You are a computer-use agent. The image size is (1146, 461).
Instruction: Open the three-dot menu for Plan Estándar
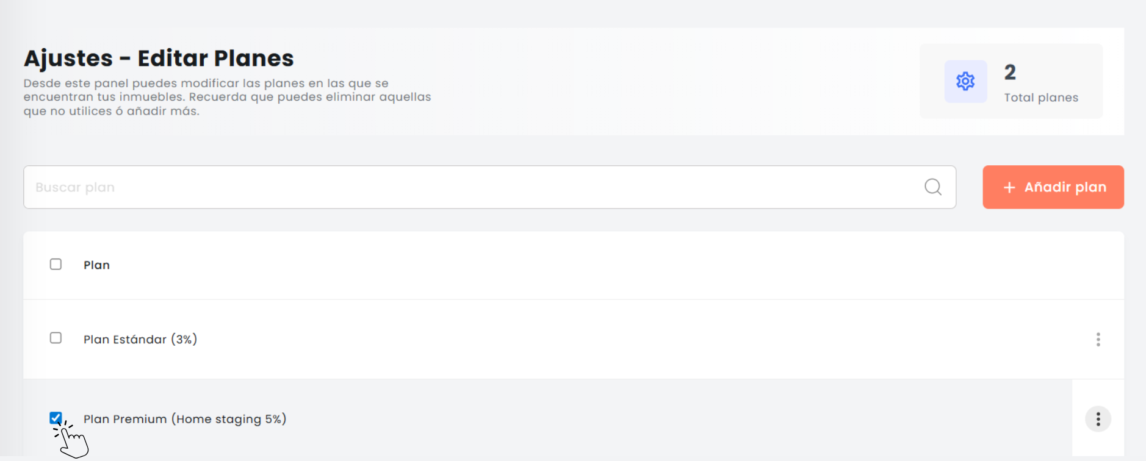tap(1098, 340)
